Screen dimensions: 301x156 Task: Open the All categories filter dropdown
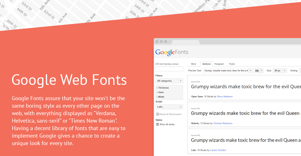[169, 81]
